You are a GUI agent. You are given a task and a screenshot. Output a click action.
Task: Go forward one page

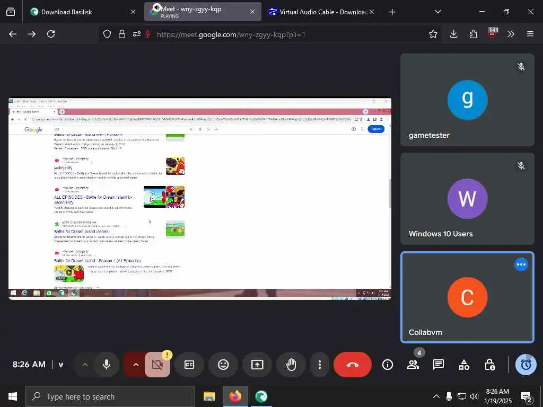pos(32,34)
